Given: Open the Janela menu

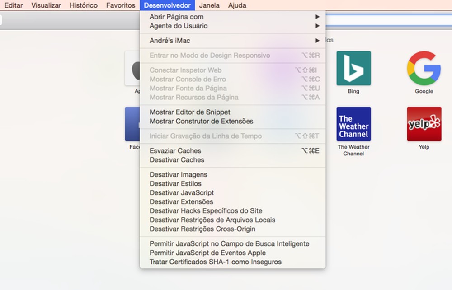Looking at the screenshot, I should pyautogui.click(x=208, y=5).
